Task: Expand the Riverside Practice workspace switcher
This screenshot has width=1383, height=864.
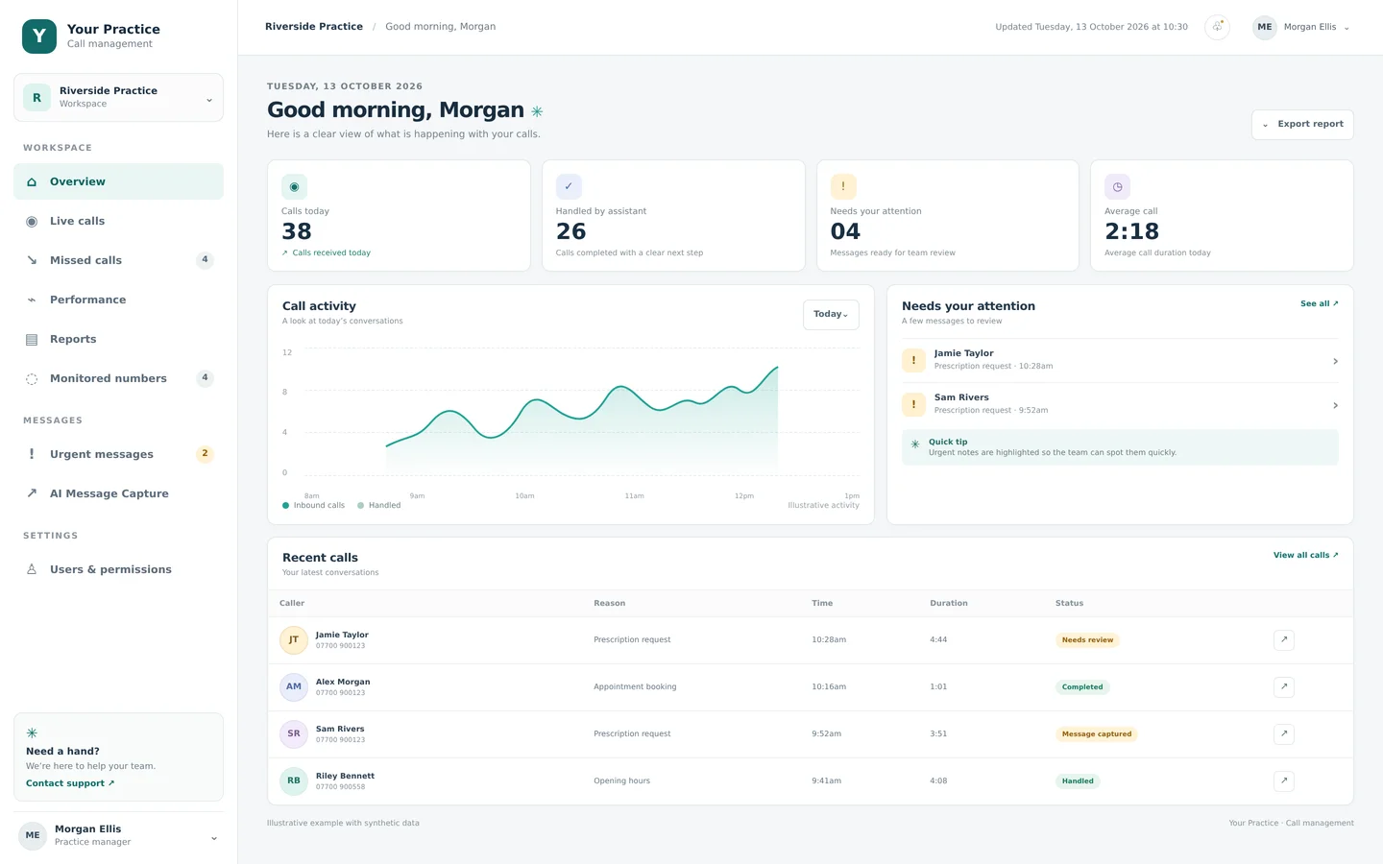Action: (x=118, y=98)
